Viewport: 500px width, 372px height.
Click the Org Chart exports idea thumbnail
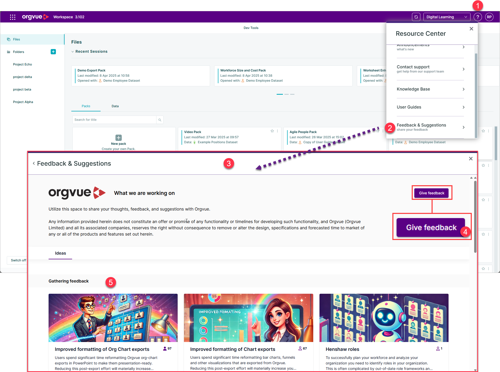point(113,318)
